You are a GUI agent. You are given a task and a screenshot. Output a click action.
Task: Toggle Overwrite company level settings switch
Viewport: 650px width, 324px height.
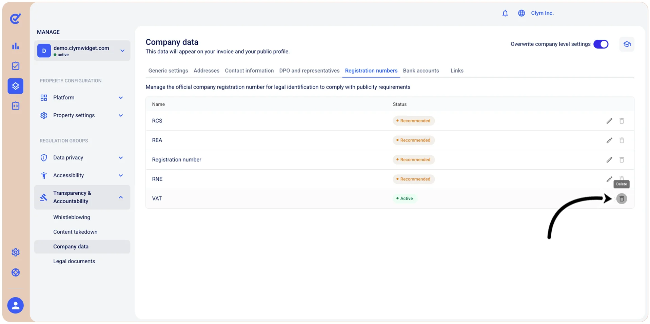601,44
